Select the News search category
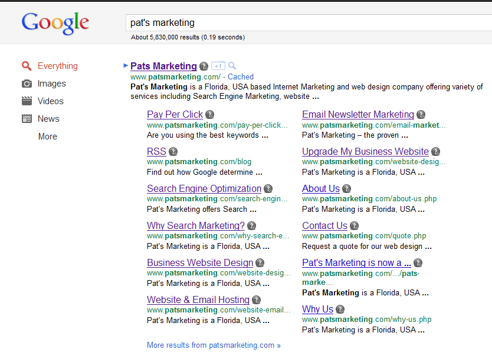The height and width of the screenshot is (356, 492). point(48,119)
